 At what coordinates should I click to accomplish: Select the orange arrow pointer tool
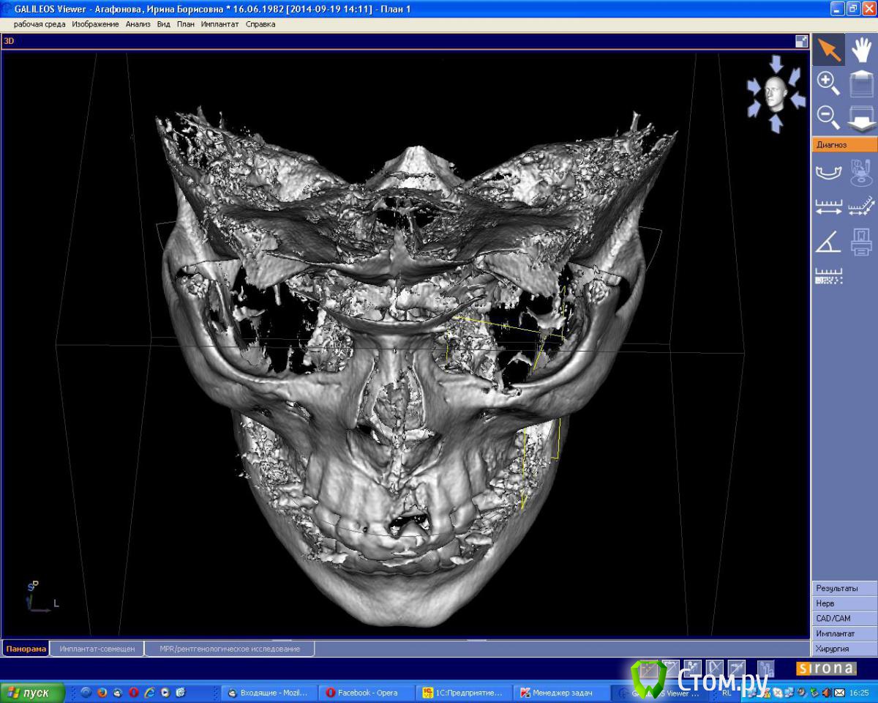828,50
